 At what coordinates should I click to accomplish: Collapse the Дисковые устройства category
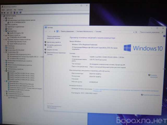(x=4, y=35)
